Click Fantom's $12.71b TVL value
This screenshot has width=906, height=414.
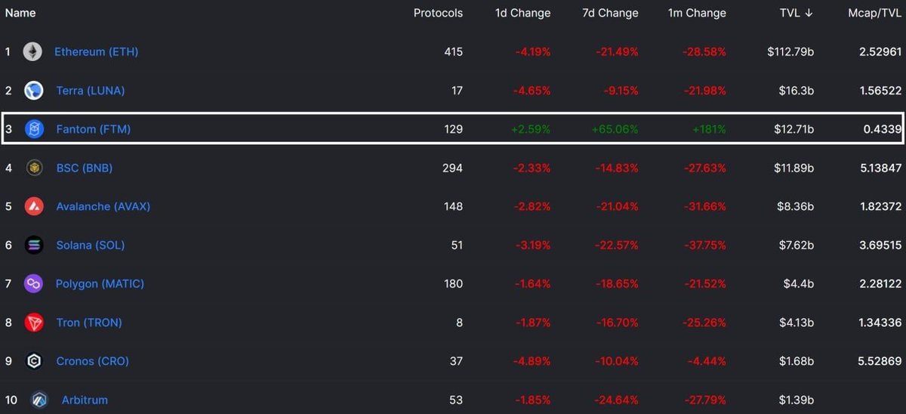coord(794,129)
